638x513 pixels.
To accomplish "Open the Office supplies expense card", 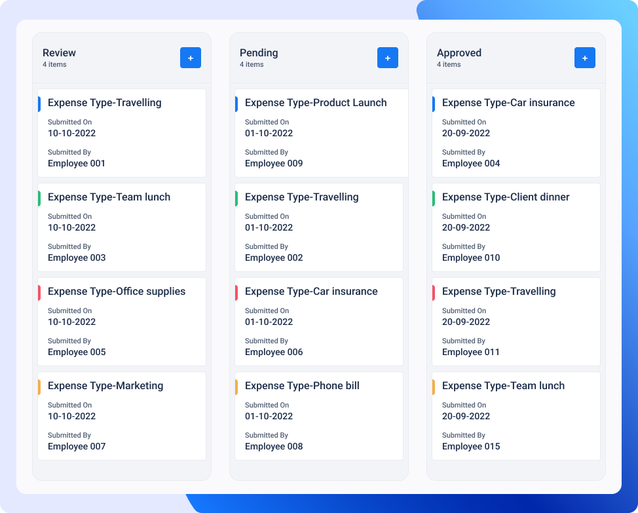I will 122,322.
